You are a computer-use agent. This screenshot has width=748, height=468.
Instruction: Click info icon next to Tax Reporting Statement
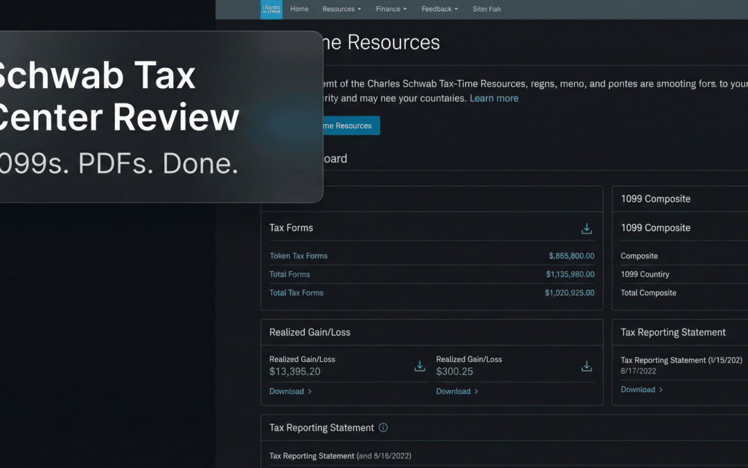point(383,427)
